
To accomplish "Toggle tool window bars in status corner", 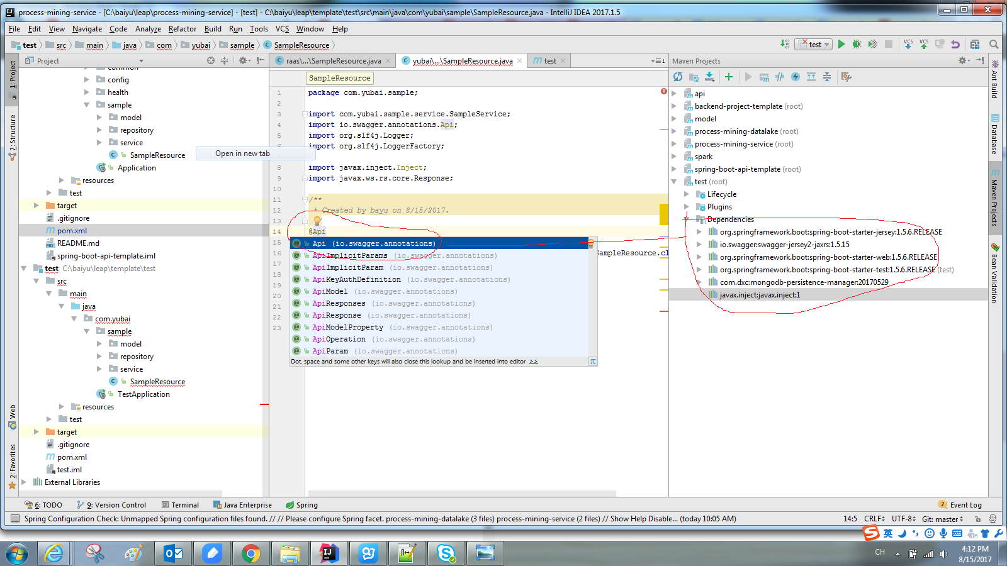I will tap(14, 519).
